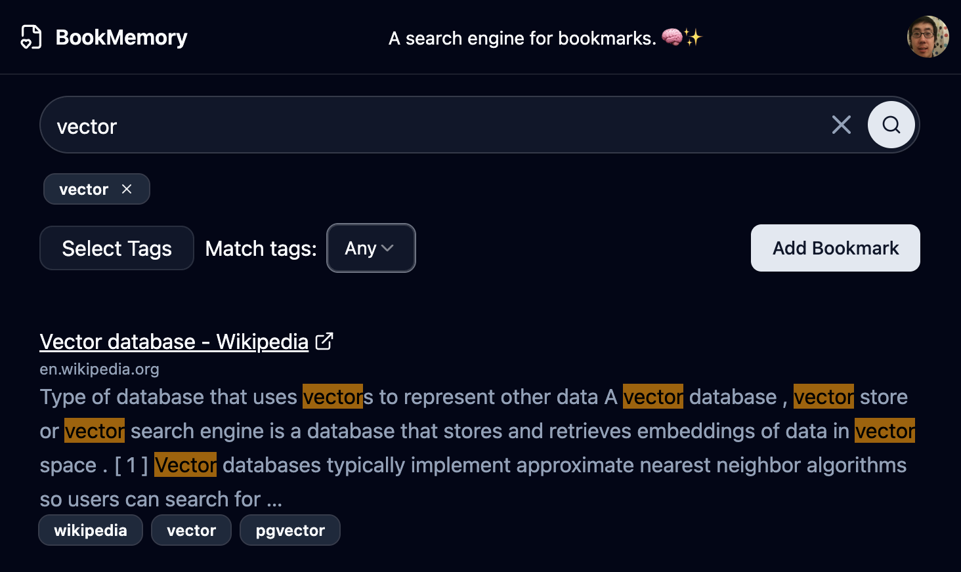Screen dimensions: 961x572
Task: Toggle the pgvector tag on the result
Action: tap(289, 530)
